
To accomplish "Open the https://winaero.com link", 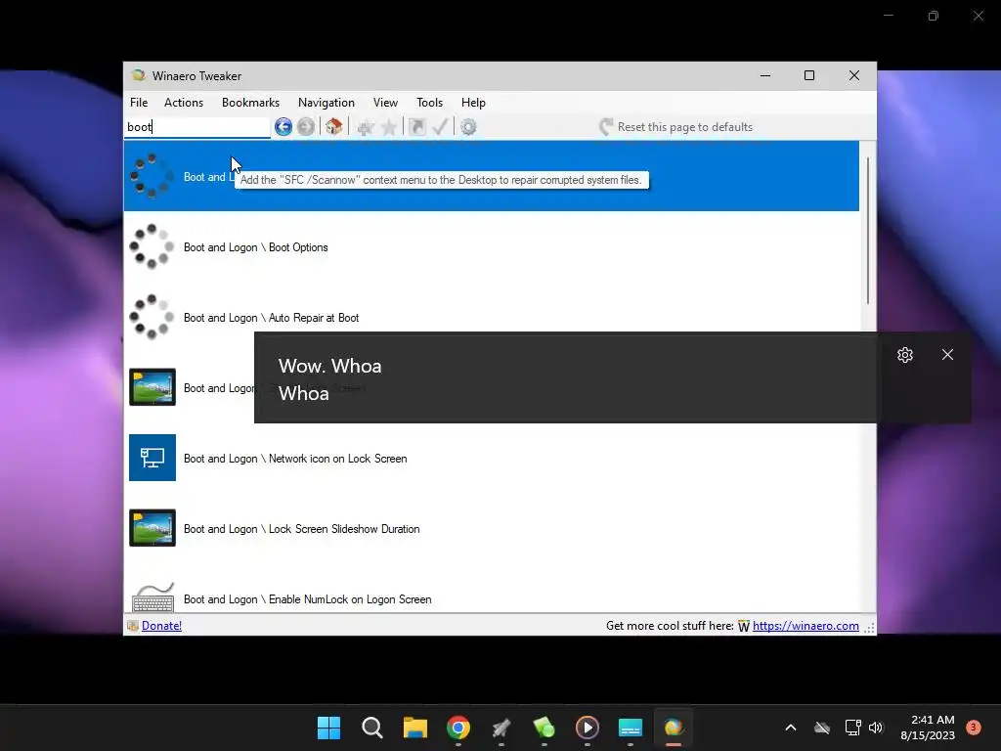I will pos(805,626).
